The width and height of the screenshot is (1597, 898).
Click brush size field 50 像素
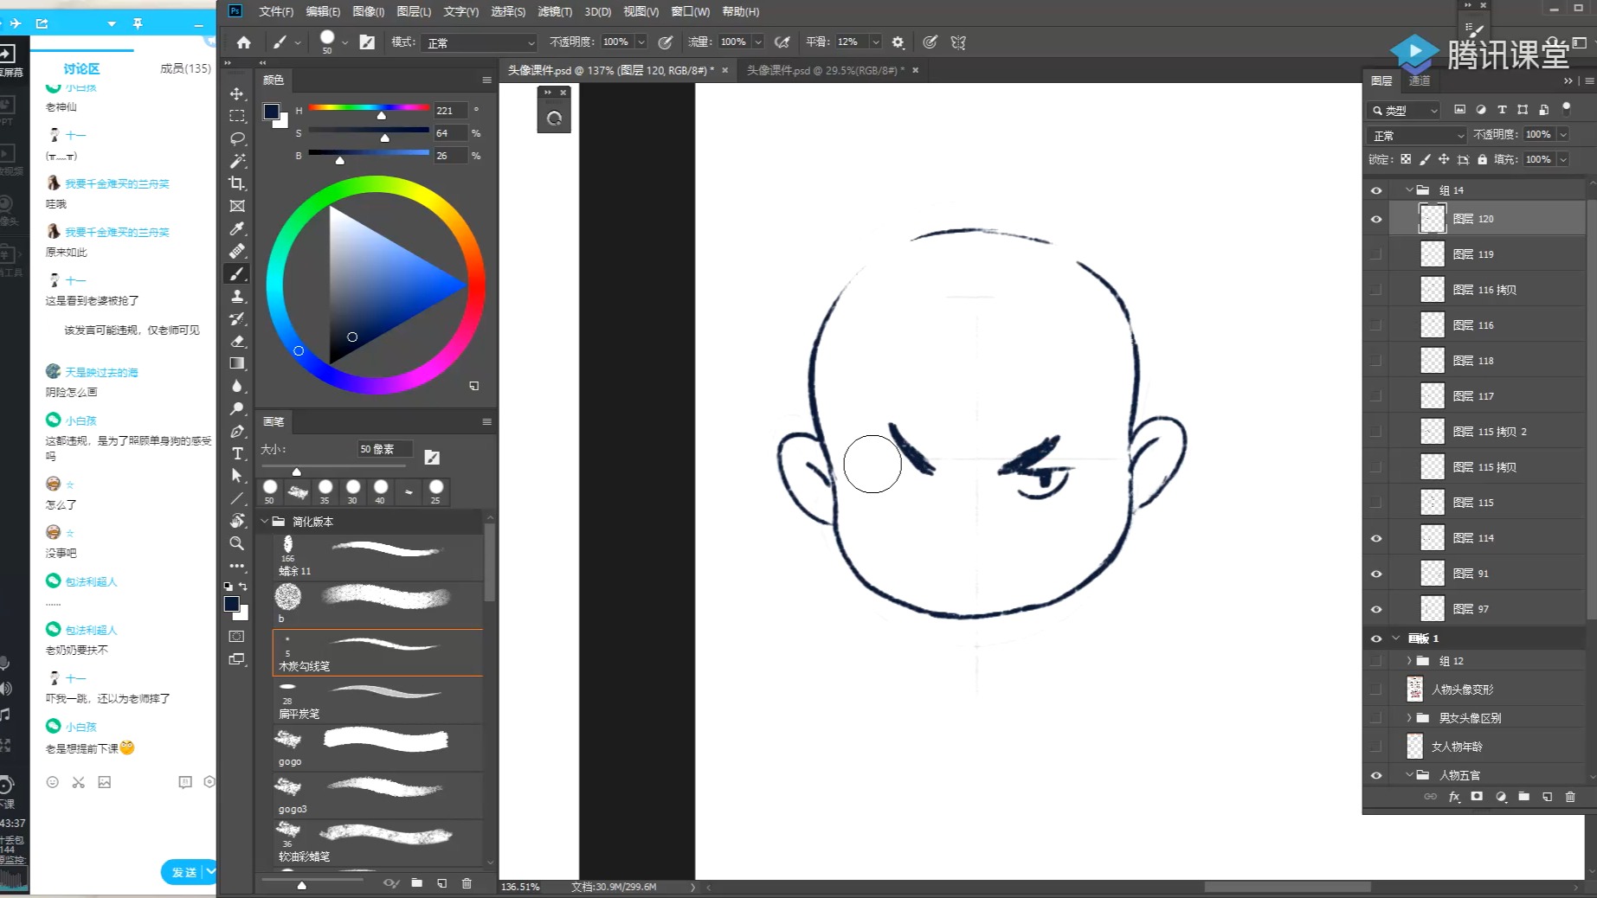coord(384,449)
